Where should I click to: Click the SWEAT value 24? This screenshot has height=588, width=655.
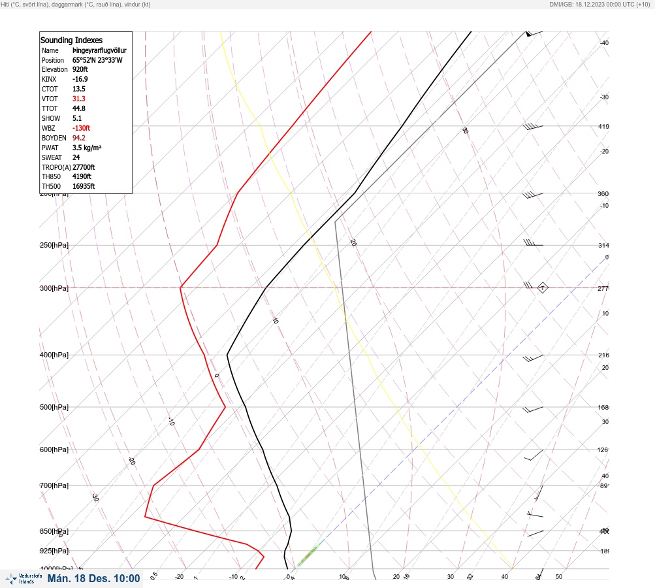pyautogui.click(x=76, y=157)
